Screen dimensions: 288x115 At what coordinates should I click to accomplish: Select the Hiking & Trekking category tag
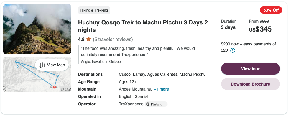94,10
